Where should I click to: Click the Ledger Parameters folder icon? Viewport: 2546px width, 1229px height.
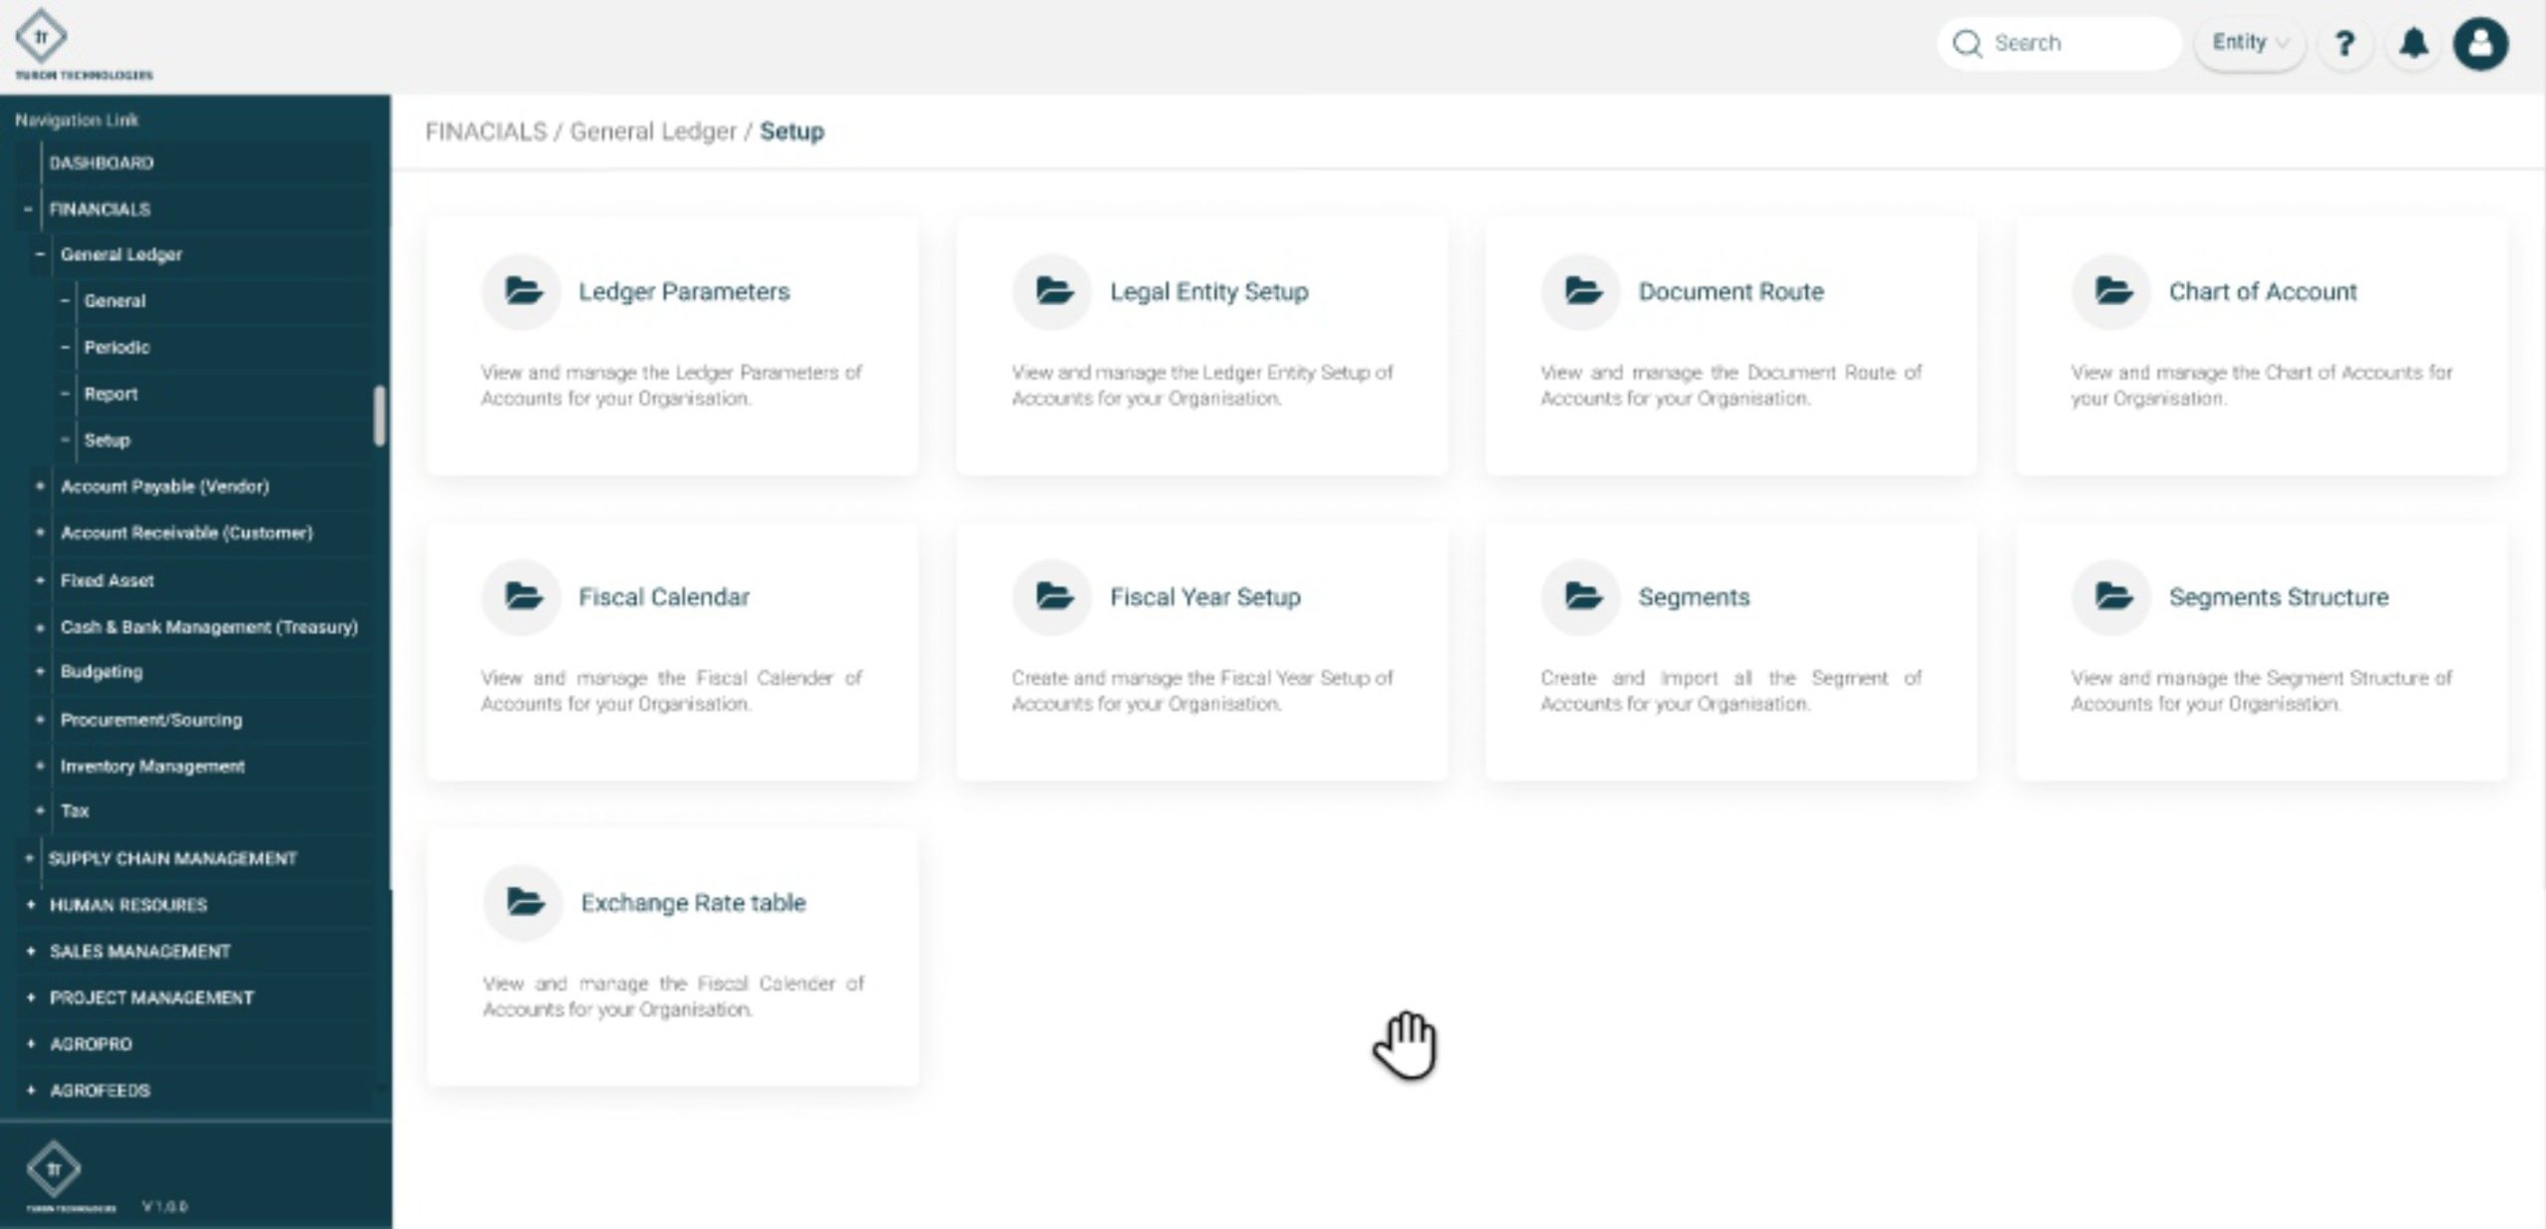pyautogui.click(x=522, y=291)
